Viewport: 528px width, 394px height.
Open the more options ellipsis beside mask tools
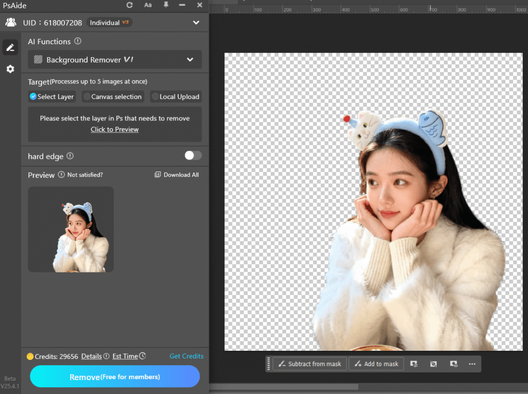click(x=472, y=364)
